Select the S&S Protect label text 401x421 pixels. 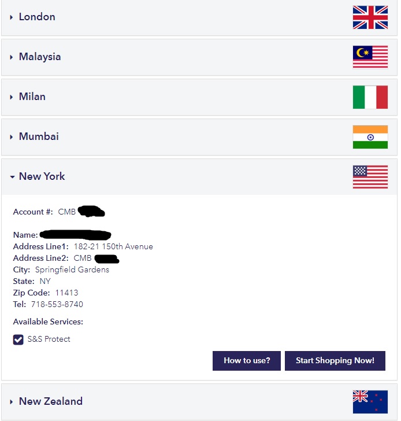point(49,339)
